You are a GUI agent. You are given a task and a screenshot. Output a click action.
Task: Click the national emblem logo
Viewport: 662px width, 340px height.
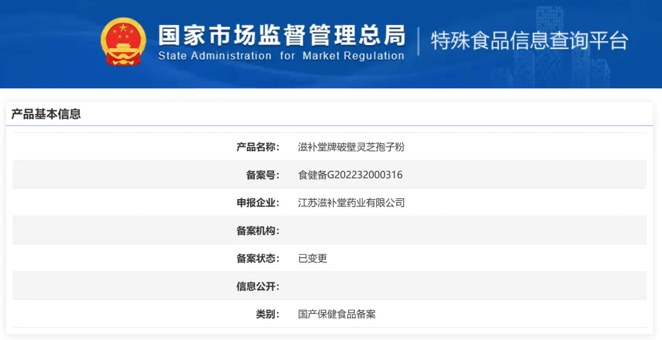[123, 42]
